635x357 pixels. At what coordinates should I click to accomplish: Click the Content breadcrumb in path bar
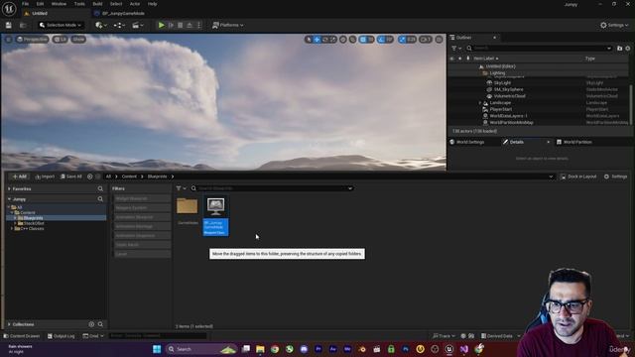click(x=129, y=177)
